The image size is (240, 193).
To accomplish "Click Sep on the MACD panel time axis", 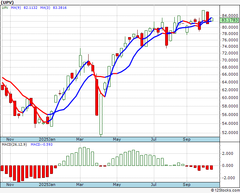I will tap(187, 185).
